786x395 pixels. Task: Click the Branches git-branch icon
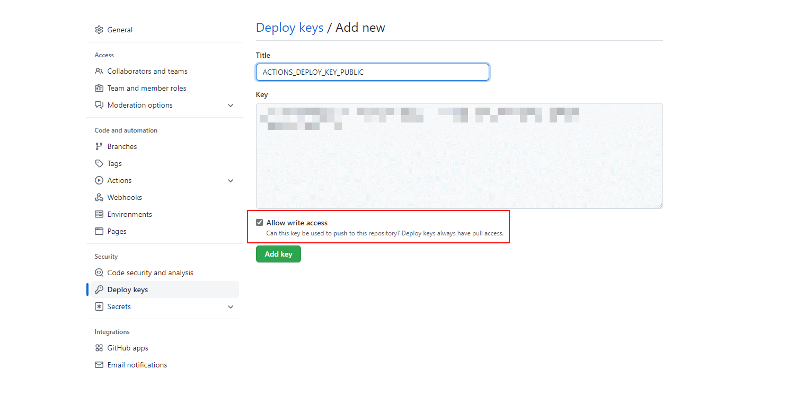99,146
